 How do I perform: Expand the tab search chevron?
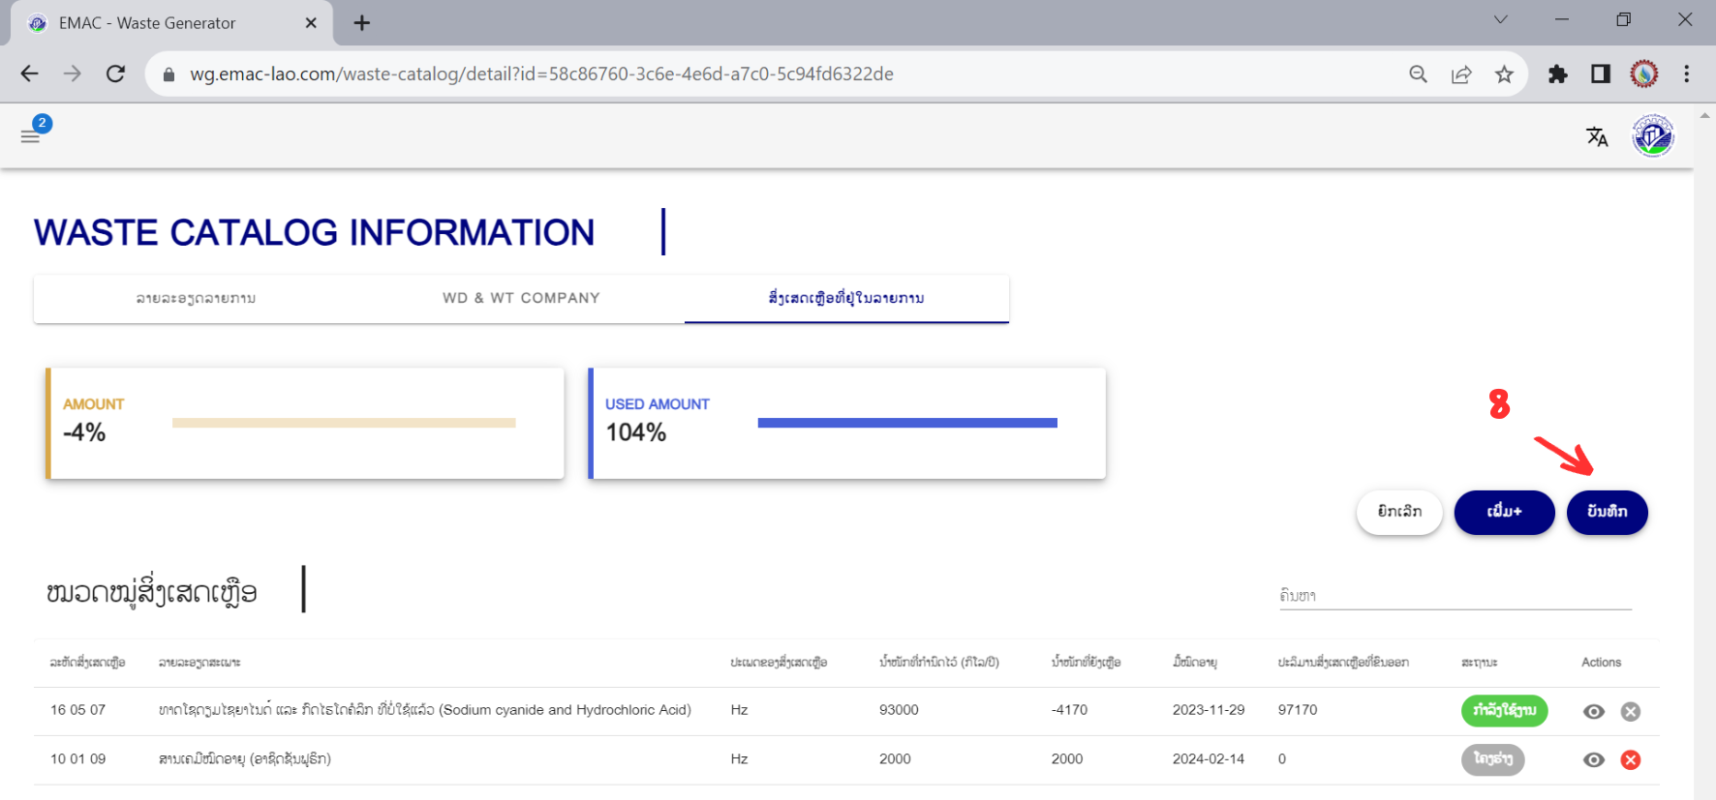(1500, 20)
